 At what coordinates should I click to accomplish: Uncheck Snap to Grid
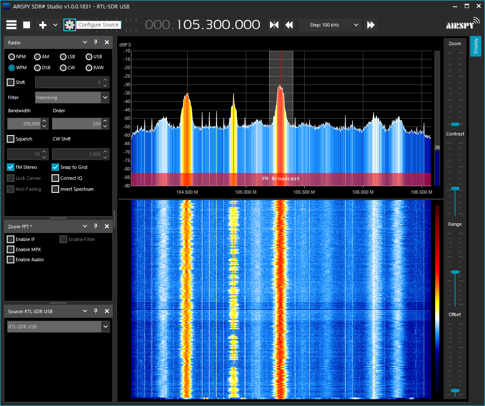tap(55, 167)
